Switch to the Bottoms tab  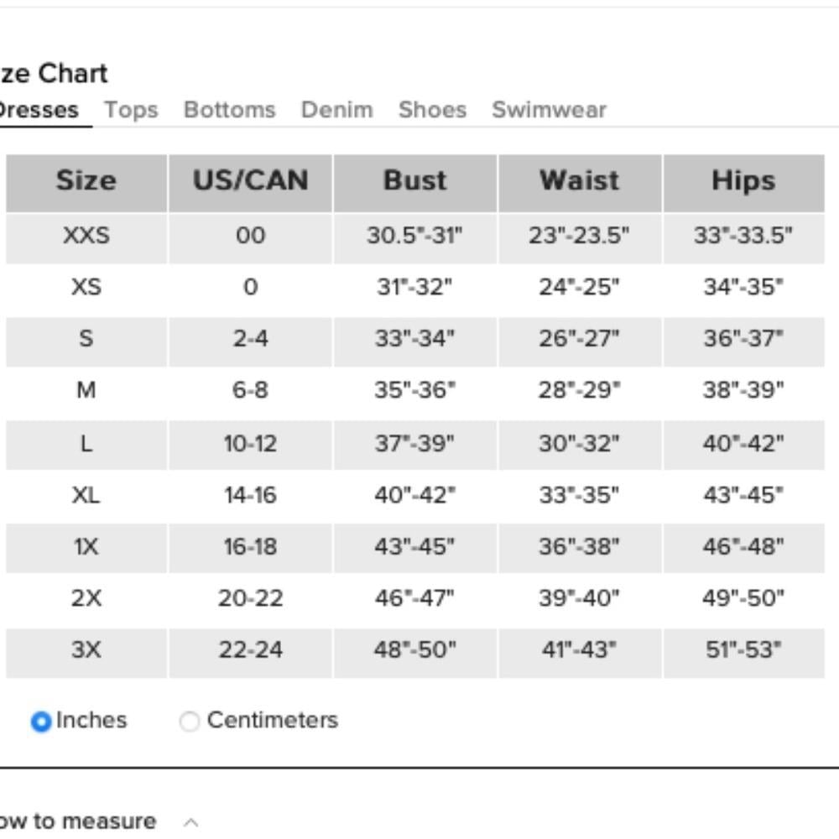230,110
